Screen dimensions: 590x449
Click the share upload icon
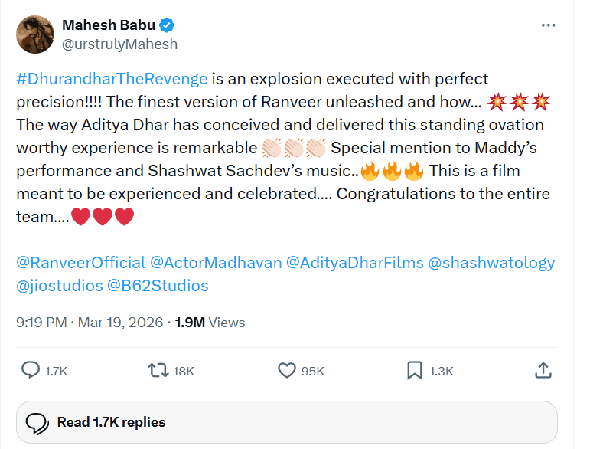click(543, 371)
